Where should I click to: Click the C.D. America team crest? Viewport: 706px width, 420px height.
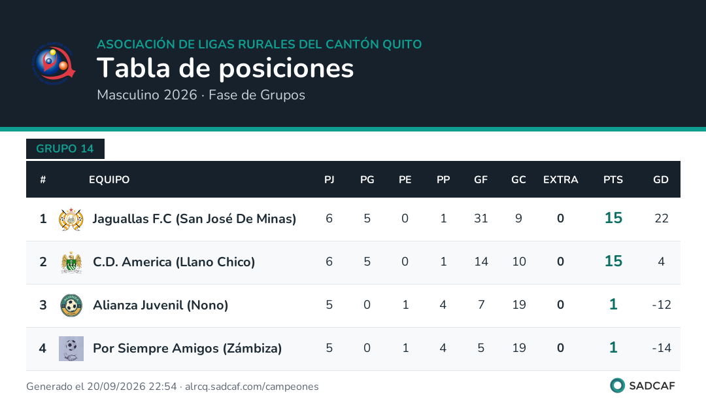point(71,262)
